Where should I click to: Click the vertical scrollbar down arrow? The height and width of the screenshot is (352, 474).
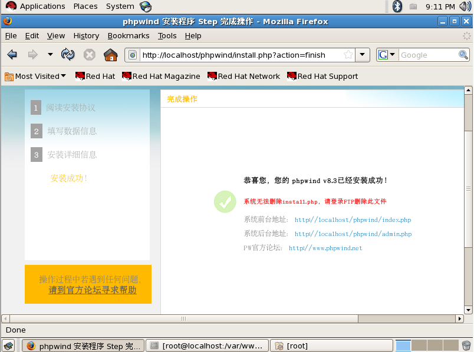click(468, 310)
